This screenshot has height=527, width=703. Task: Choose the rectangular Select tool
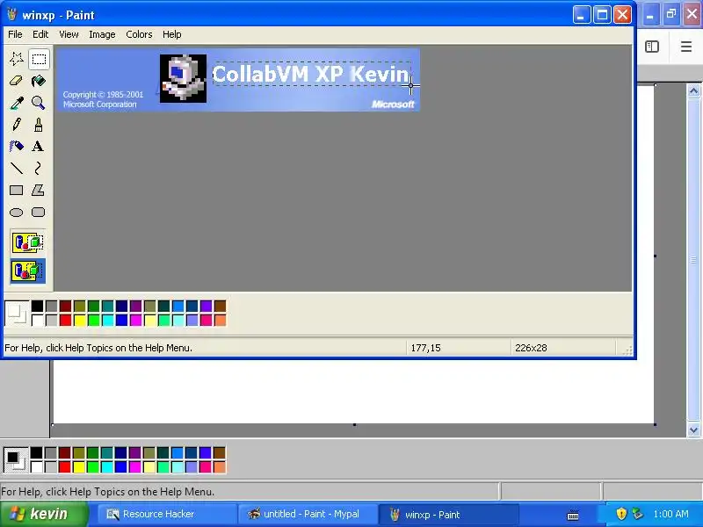(39, 59)
